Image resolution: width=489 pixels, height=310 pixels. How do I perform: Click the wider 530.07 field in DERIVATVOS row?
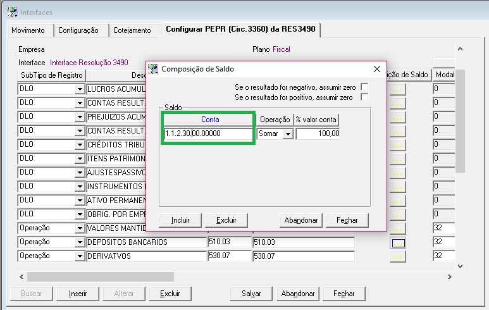304,256
